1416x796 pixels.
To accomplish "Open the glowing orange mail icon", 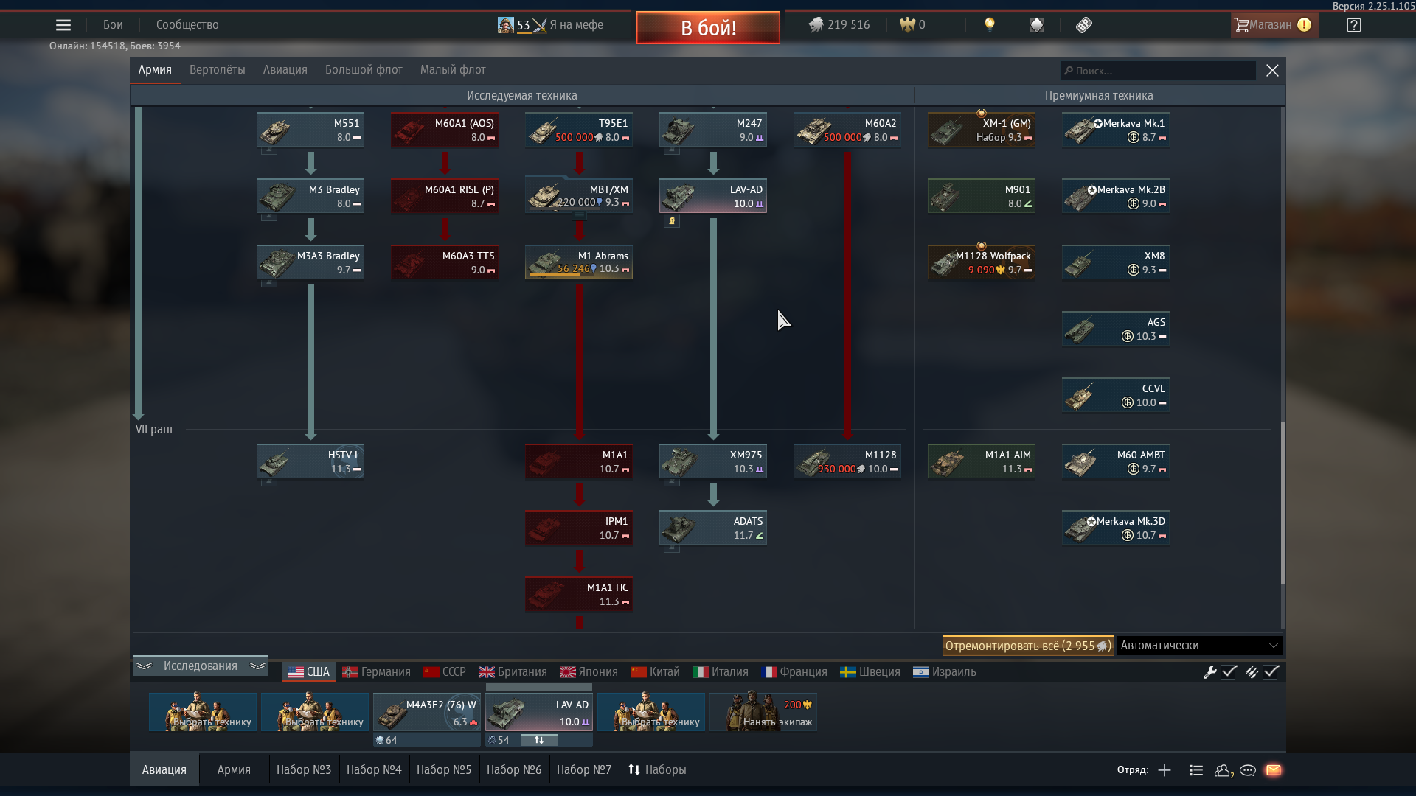I will click(1274, 770).
